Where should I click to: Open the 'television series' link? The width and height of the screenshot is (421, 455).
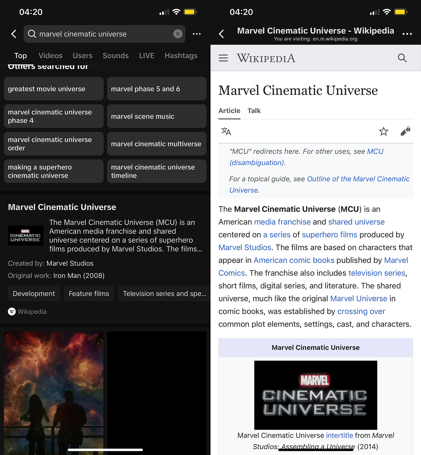(377, 273)
